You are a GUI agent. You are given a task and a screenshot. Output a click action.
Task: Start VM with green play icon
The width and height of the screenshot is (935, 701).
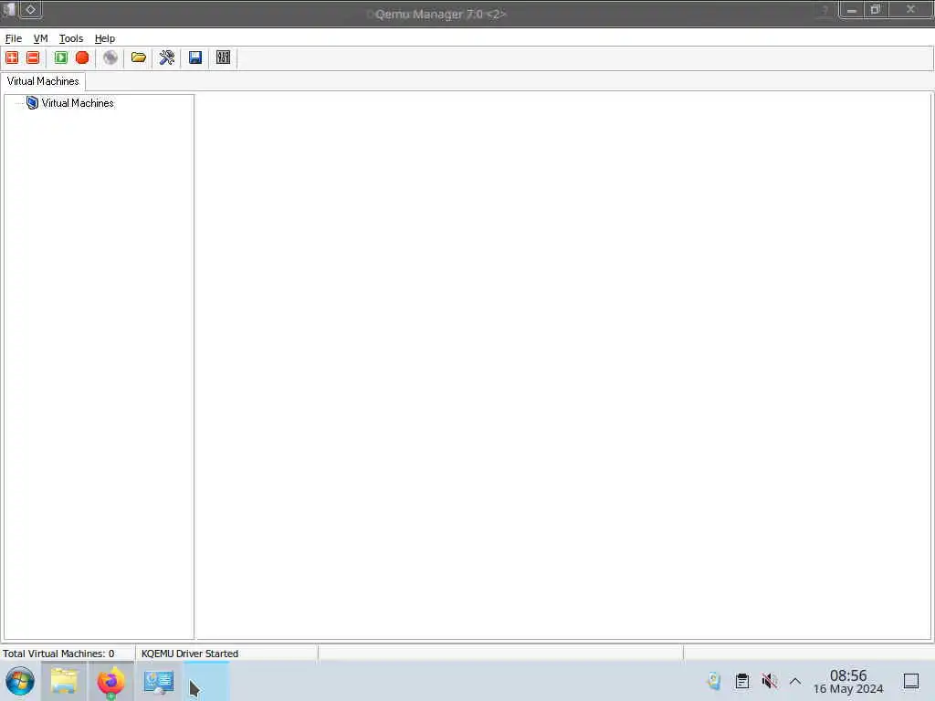pos(61,58)
